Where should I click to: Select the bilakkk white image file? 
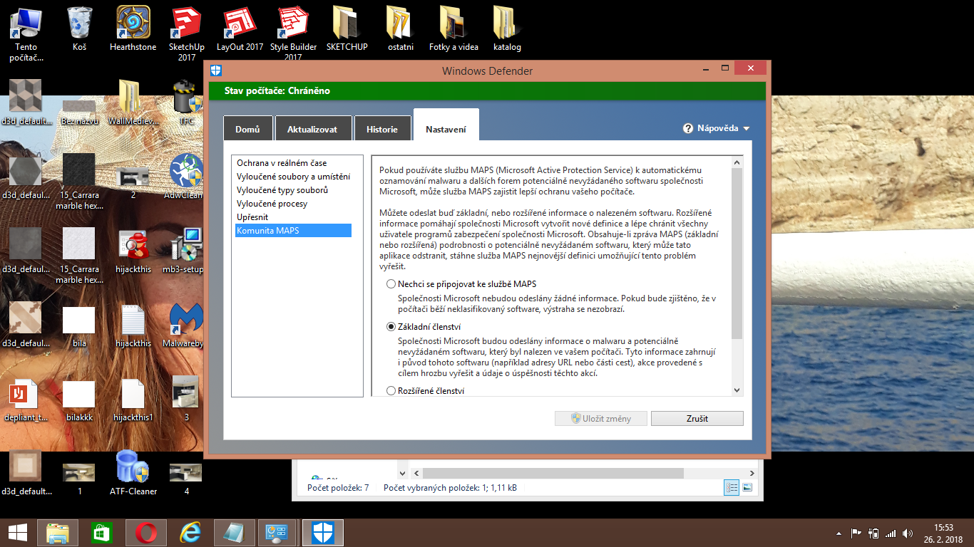pyautogui.click(x=79, y=399)
